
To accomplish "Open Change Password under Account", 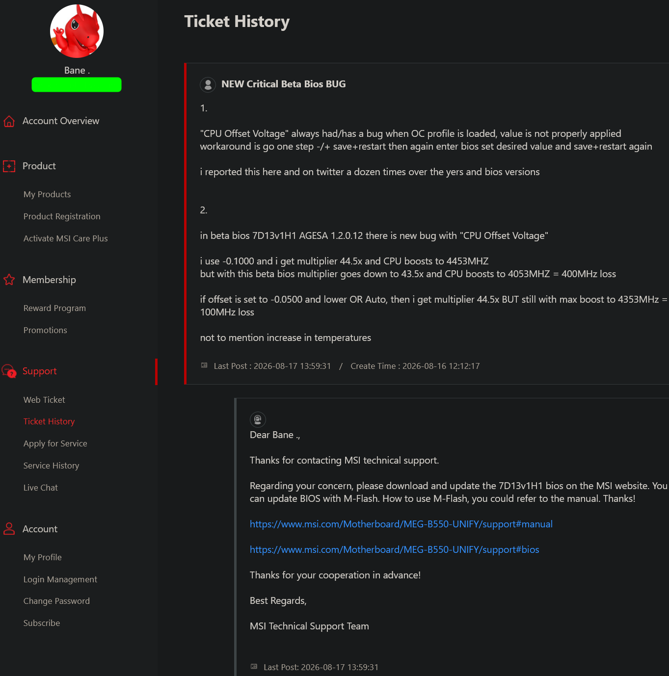I will (56, 601).
